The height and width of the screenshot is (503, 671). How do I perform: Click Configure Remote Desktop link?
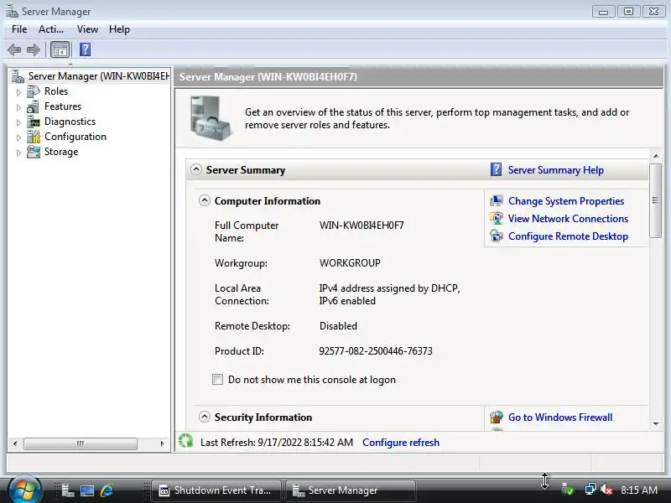[568, 236]
